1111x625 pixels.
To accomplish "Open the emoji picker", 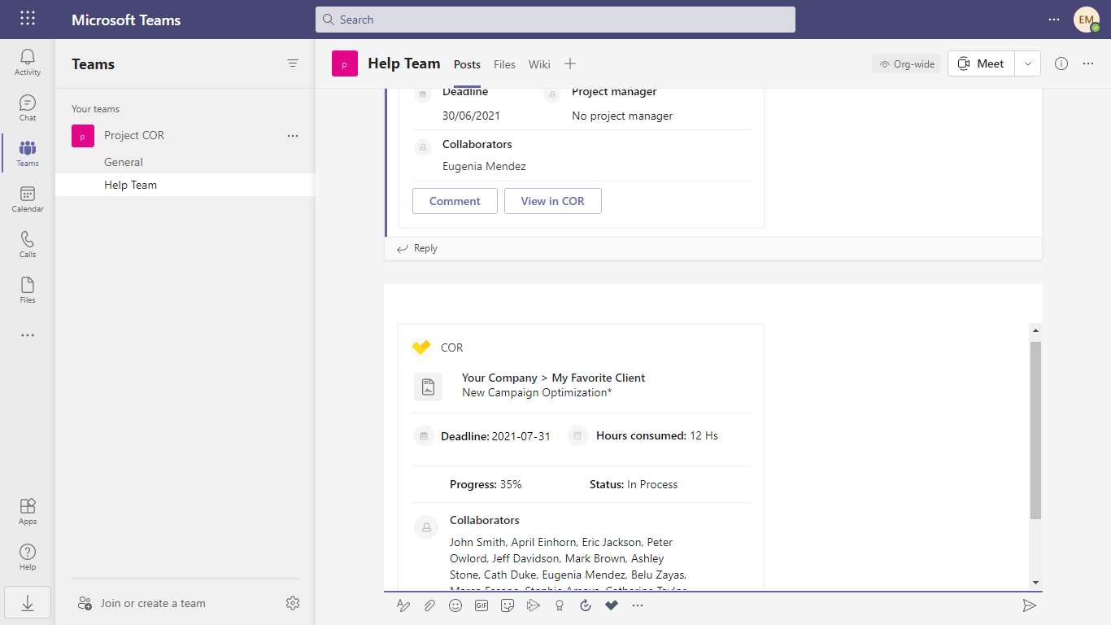I will point(455,605).
